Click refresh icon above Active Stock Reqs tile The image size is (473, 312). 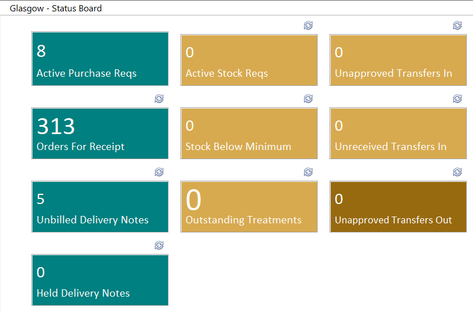tap(308, 26)
